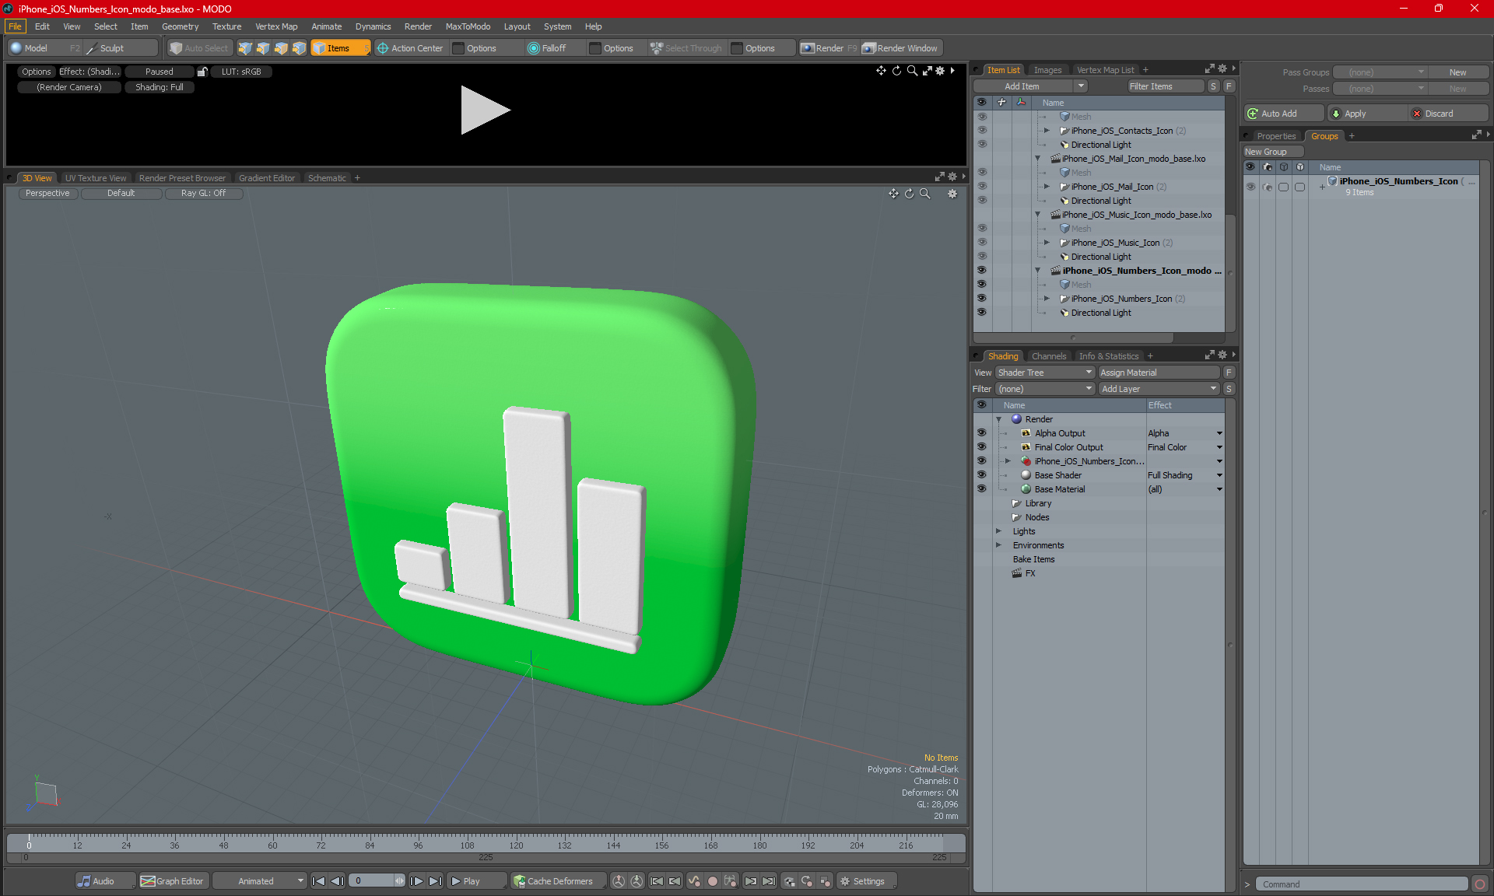Screen dimensions: 1494x896
Task: Expand iPhone_iOS_Numbers_Icon (2) tree item
Action: pos(1047,299)
